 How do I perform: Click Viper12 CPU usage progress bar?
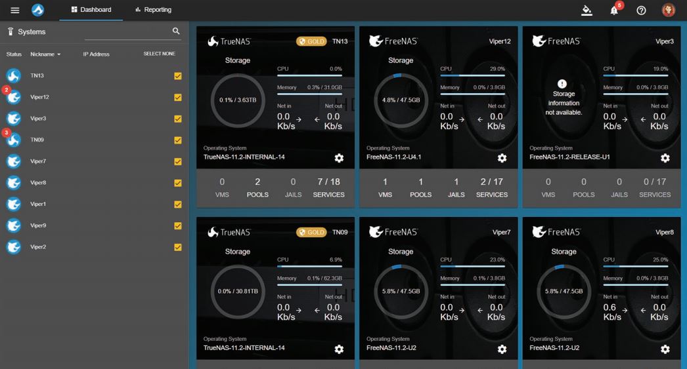(473, 75)
